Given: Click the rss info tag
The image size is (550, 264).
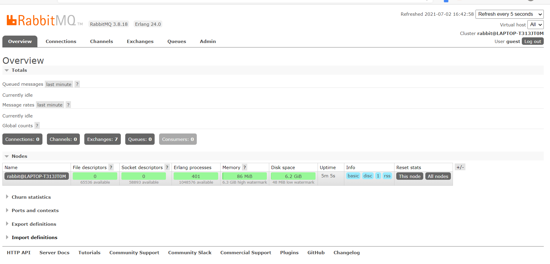Looking at the screenshot, I should (387, 176).
